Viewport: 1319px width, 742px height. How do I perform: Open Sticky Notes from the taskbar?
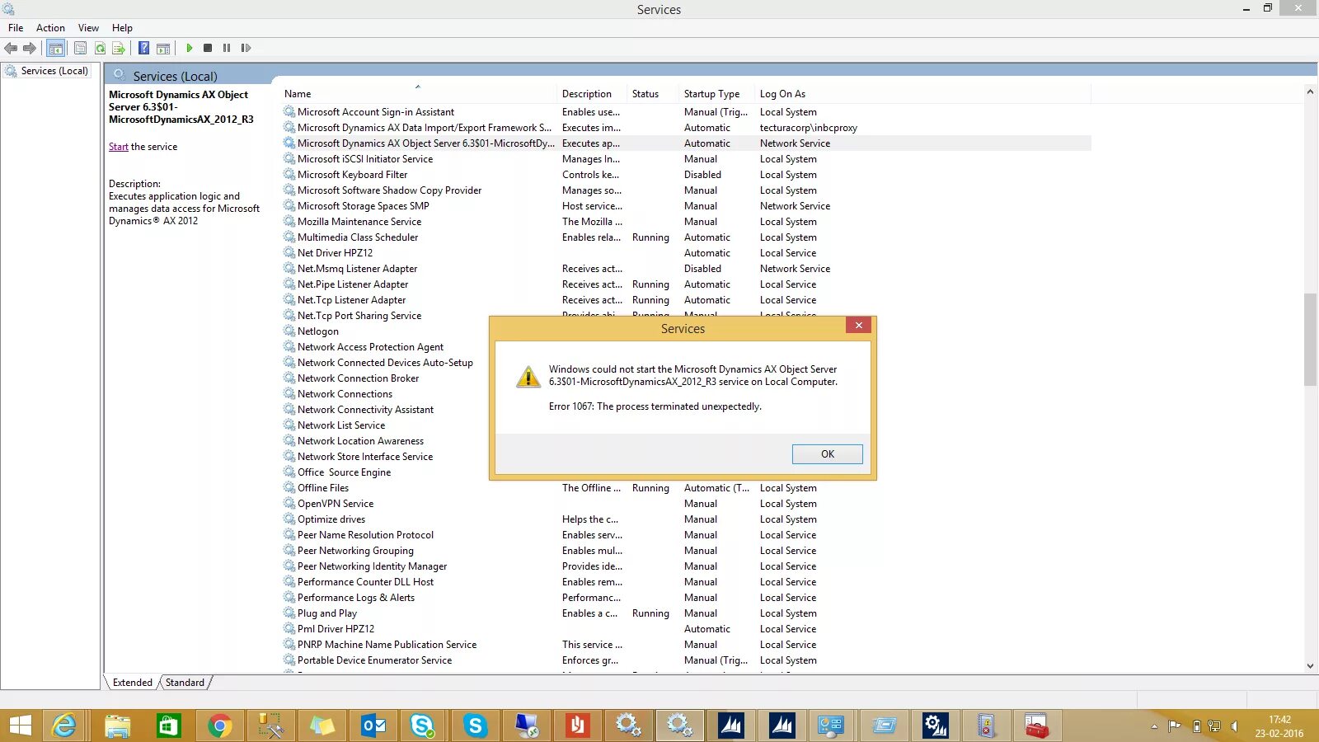322,726
